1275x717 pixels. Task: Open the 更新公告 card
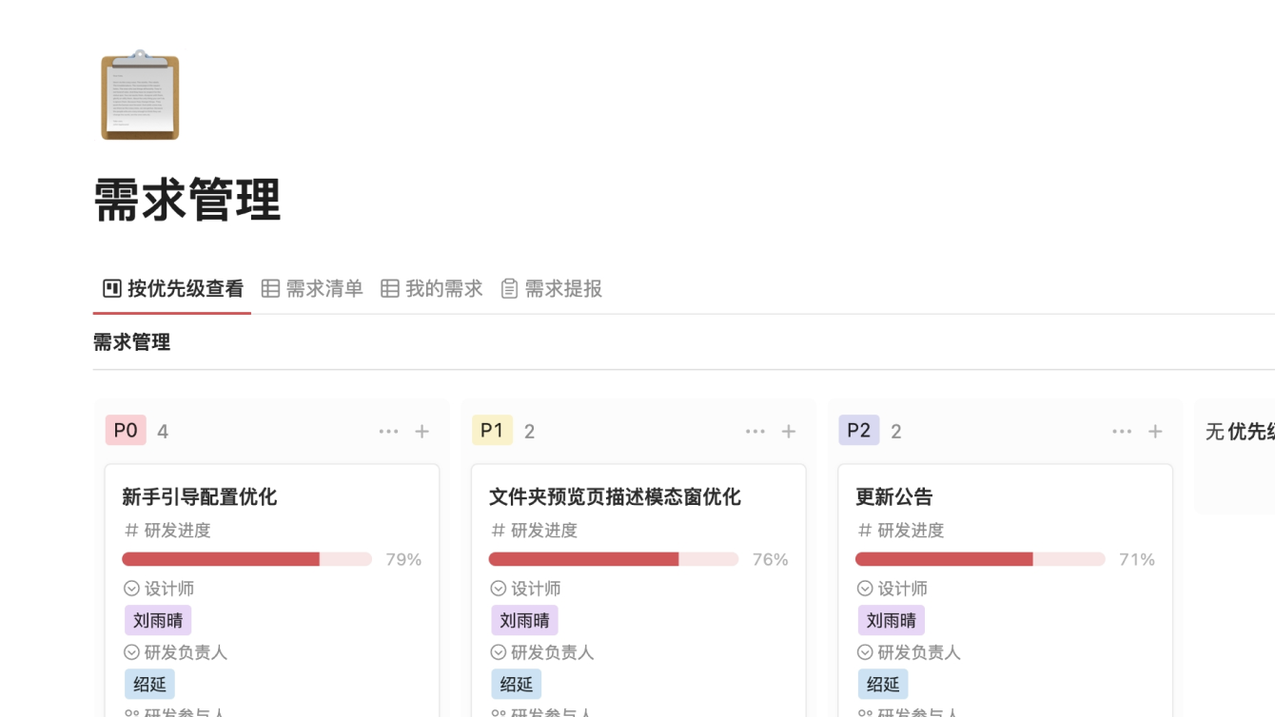click(894, 496)
